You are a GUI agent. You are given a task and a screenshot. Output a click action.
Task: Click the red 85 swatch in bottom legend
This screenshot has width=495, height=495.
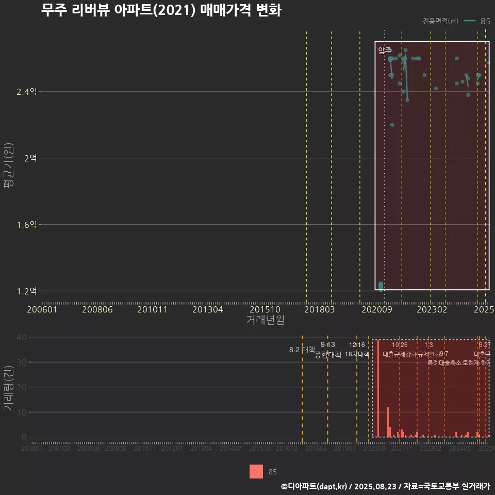click(x=256, y=471)
